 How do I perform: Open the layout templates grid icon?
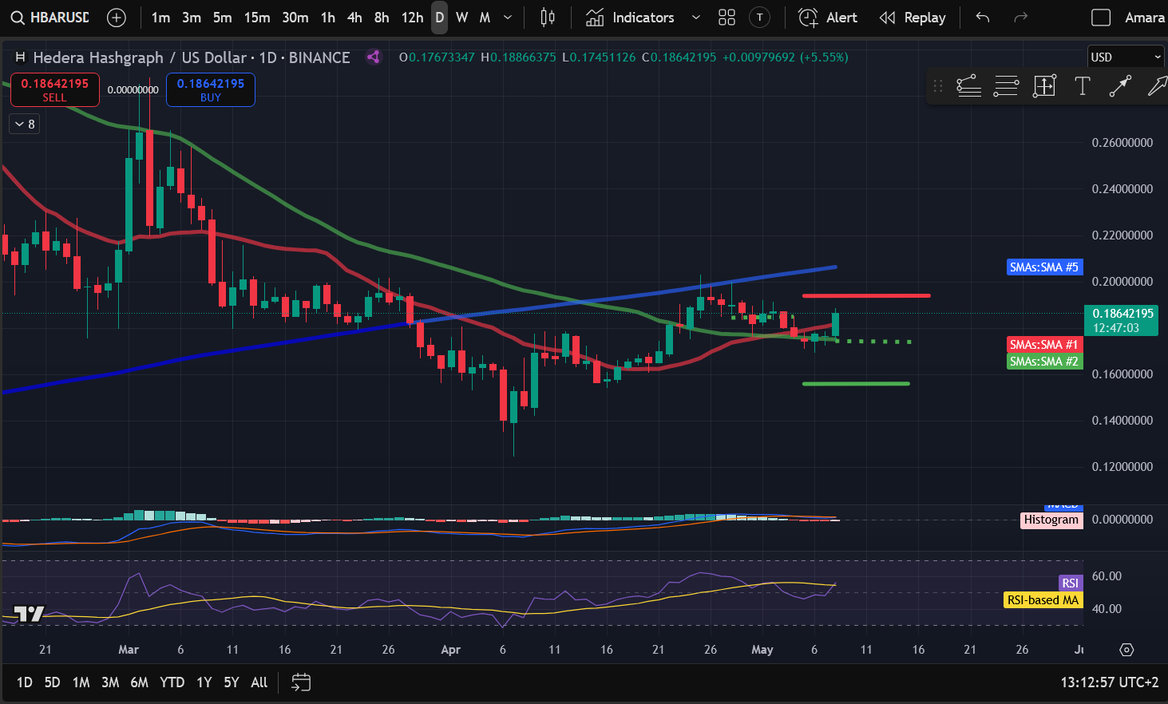pyautogui.click(x=727, y=18)
